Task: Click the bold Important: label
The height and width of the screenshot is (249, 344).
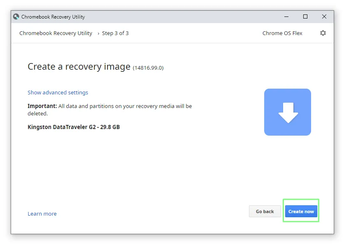Action: [42, 106]
